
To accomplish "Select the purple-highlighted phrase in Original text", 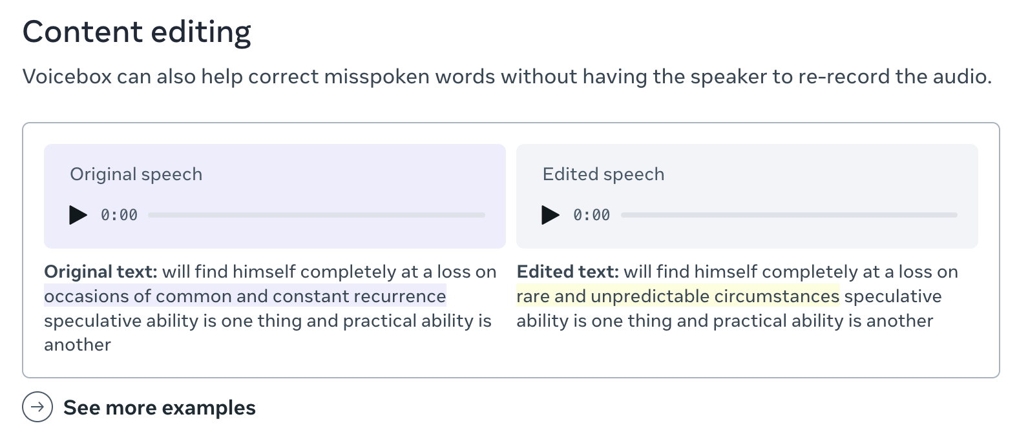I will click(x=244, y=296).
